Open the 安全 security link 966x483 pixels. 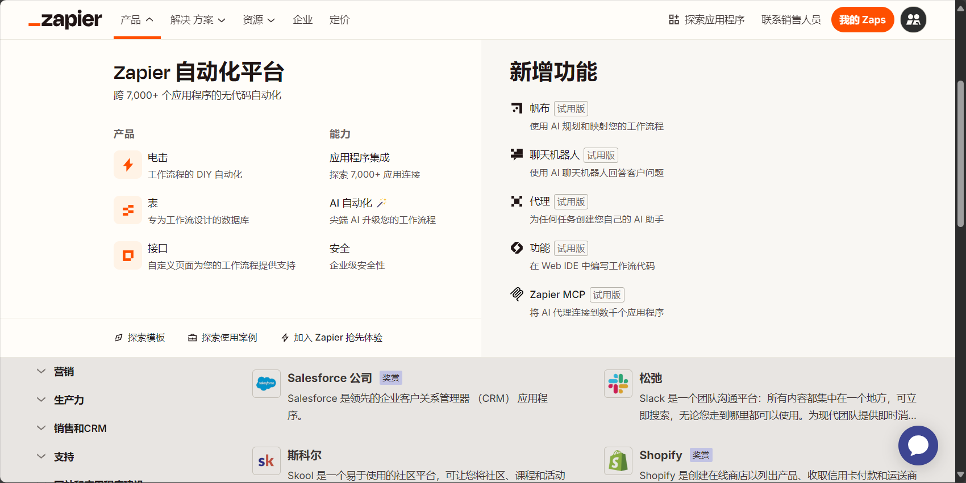tap(340, 248)
